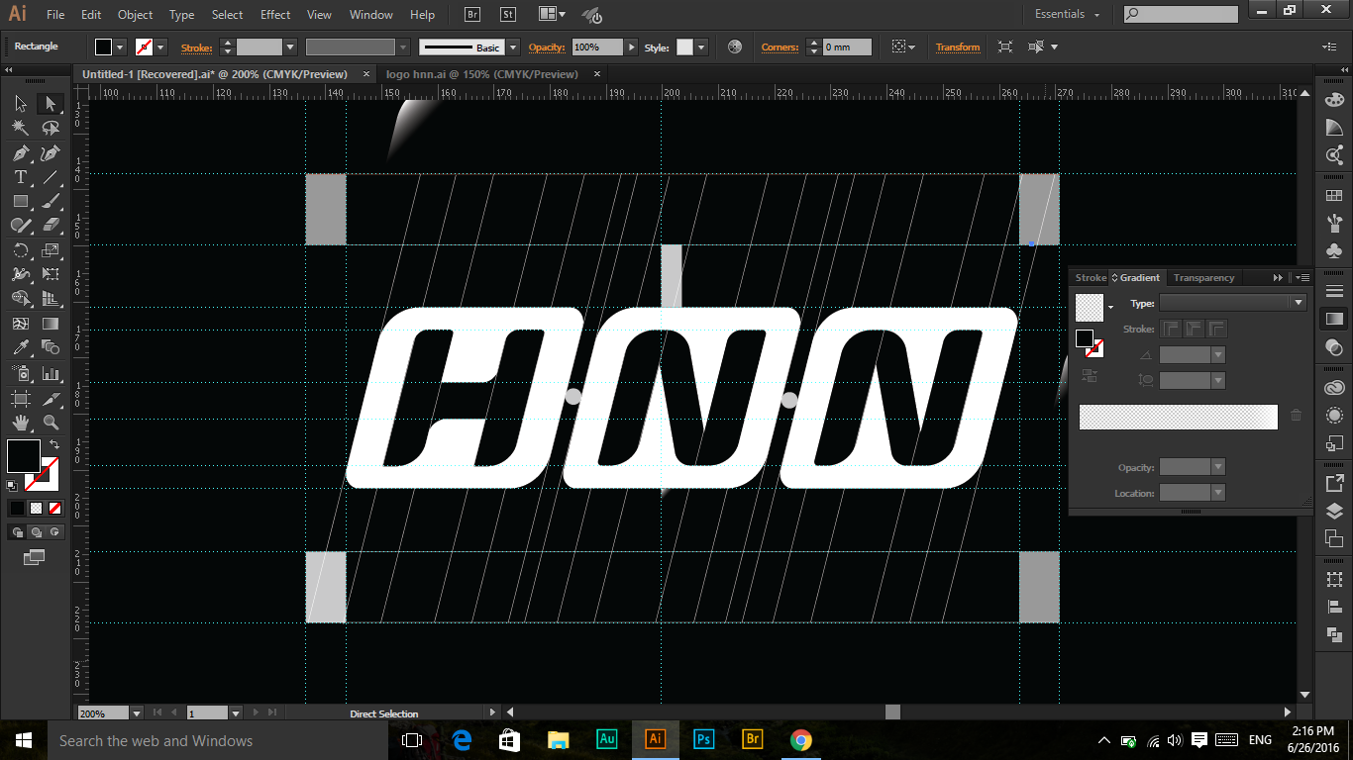Image resolution: width=1353 pixels, height=760 pixels.
Task: Open the Effect menu
Action: pos(275,15)
